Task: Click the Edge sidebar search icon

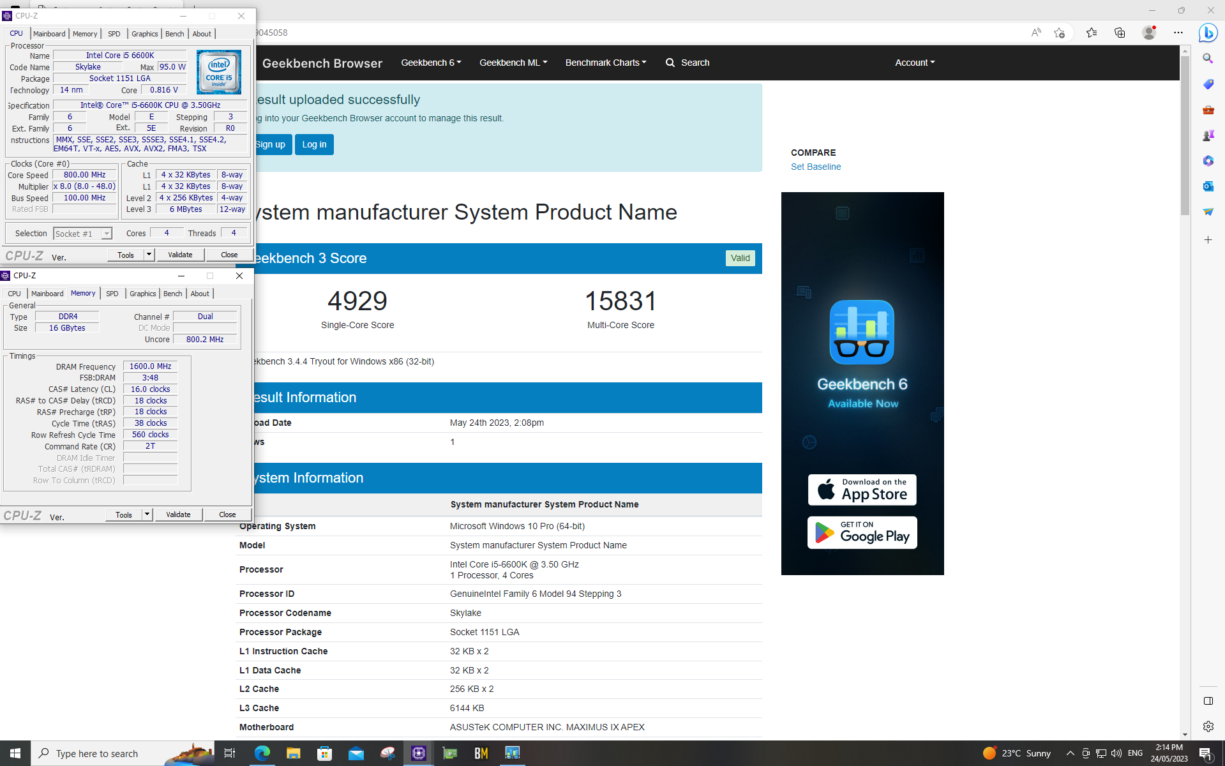Action: pyautogui.click(x=1208, y=59)
